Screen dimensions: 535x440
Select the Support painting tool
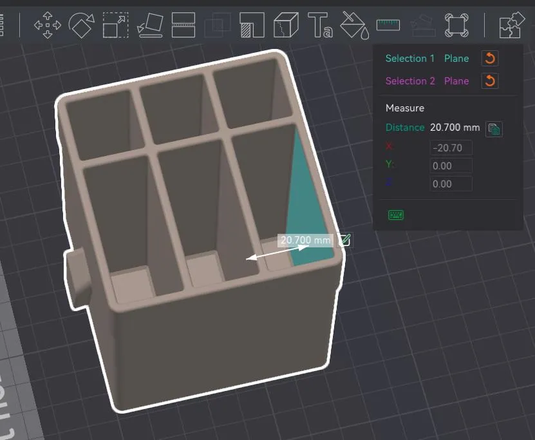251,24
